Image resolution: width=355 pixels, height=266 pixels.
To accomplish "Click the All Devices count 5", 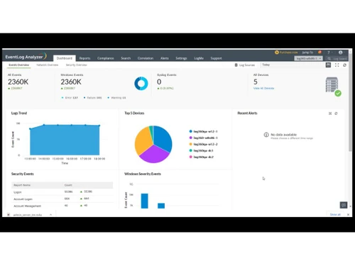I will (256, 82).
